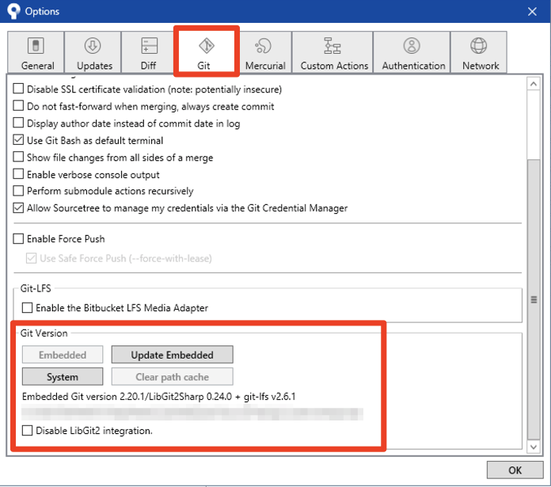Enable Show file changes from all sides
551x487 pixels.
tap(18, 157)
